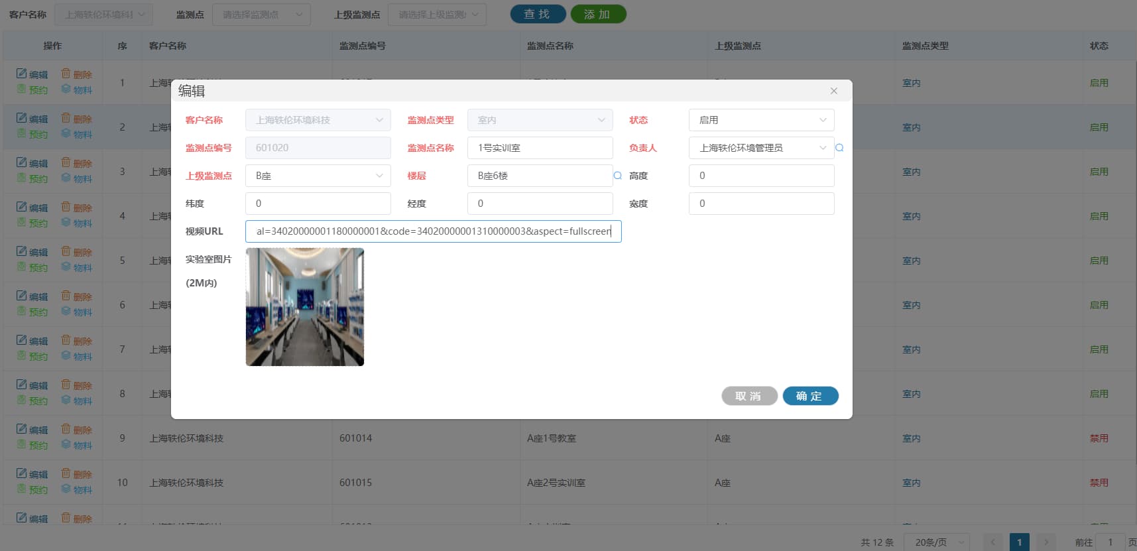Image resolution: width=1137 pixels, height=551 pixels.
Task: Click the 添加 add button
Action: (x=598, y=14)
